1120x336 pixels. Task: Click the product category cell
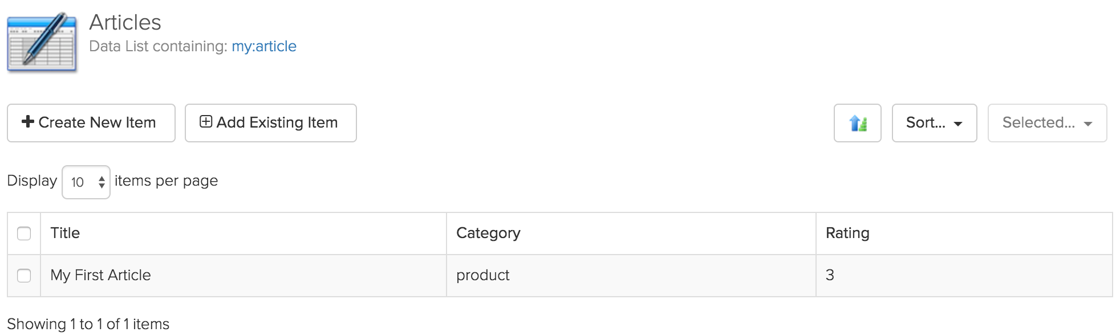[482, 275]
